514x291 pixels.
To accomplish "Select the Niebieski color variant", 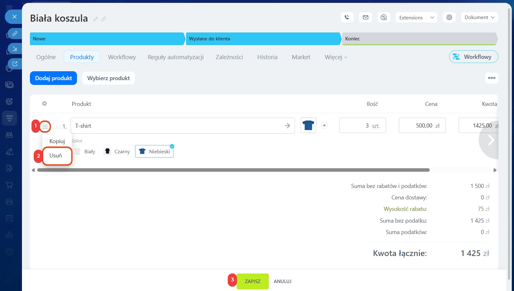I will [x=154, y=151].
